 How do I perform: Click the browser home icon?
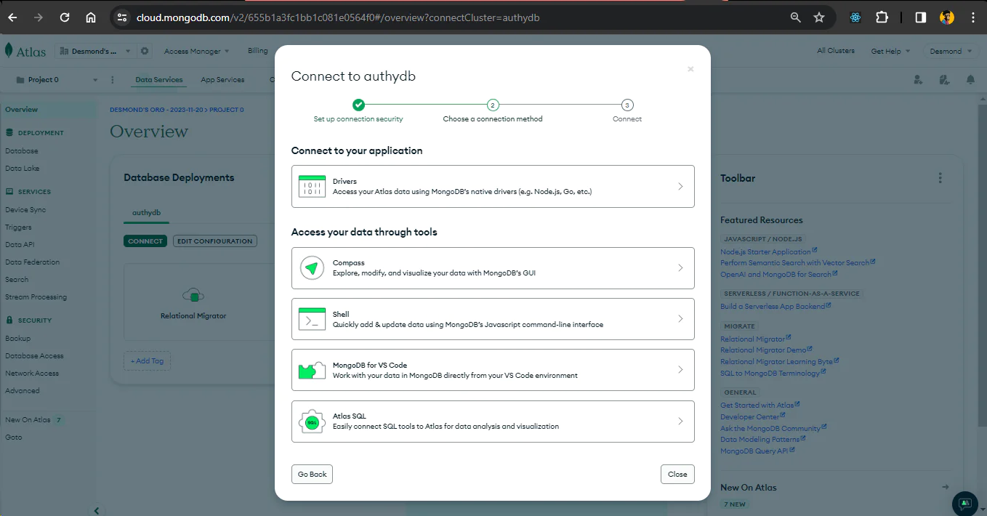[91, 17]
